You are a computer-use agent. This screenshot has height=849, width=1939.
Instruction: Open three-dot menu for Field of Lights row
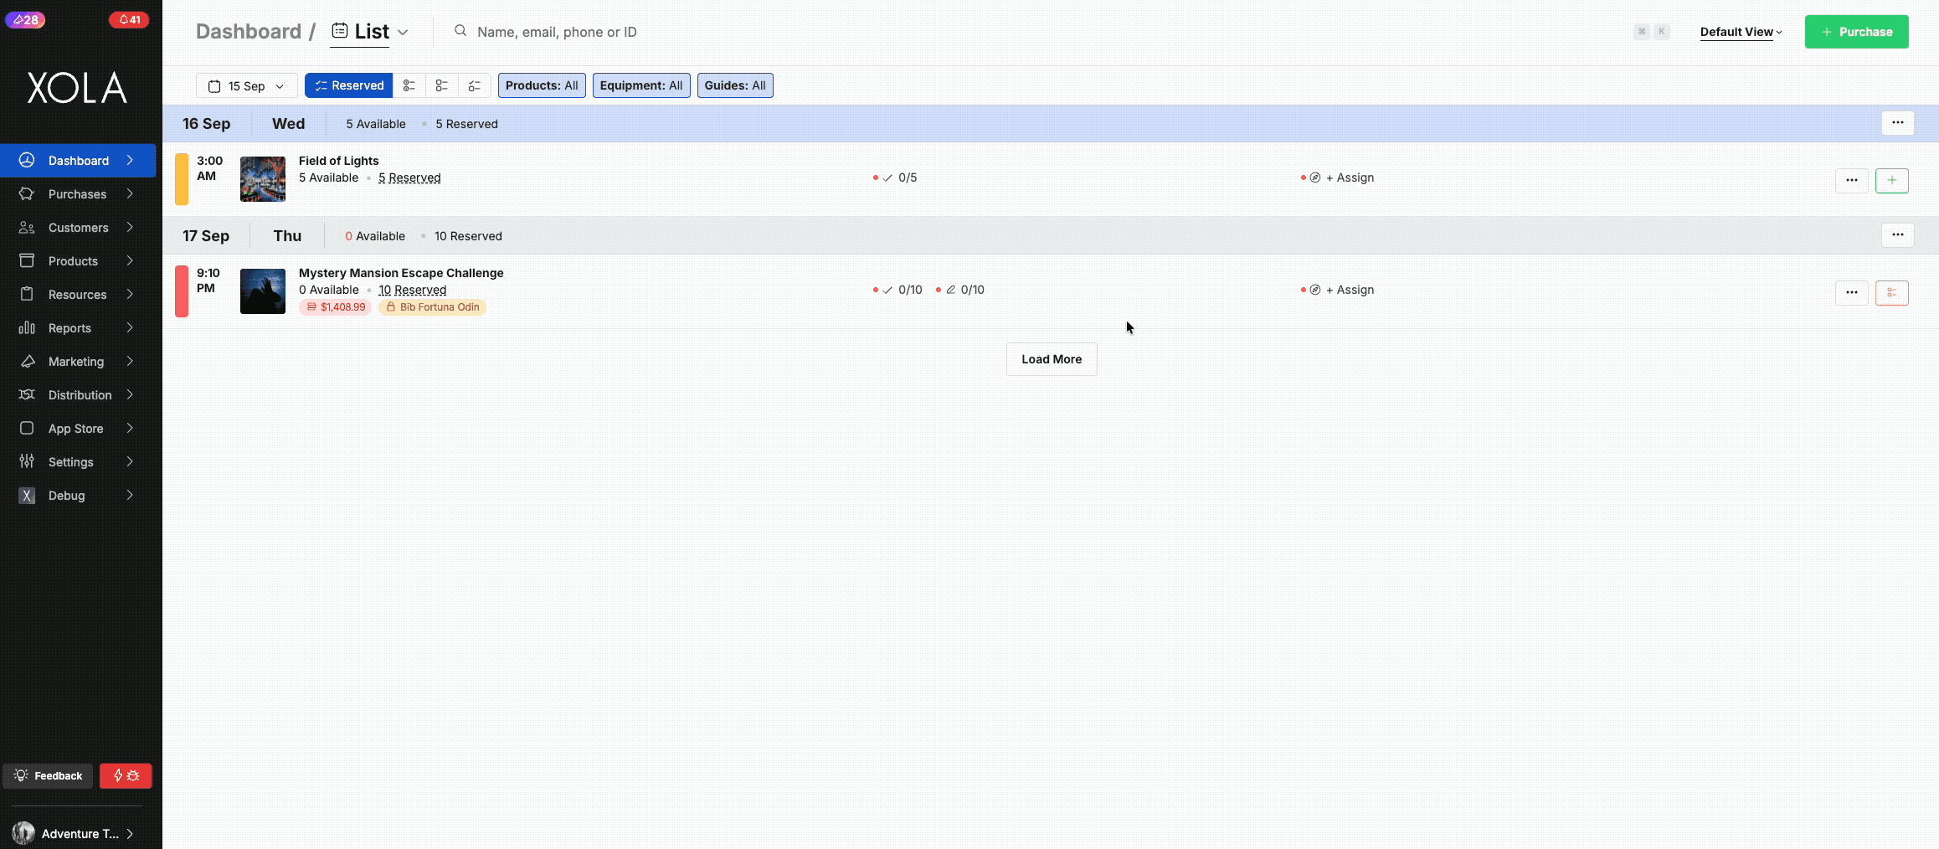(1851, 180)
